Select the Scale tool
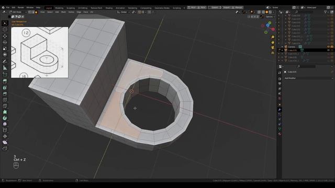This screenshot has width=335, height=188. (5, 49)
